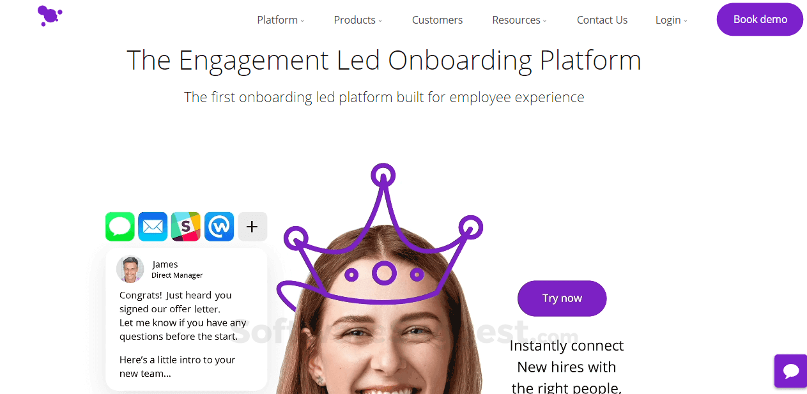Add another channel with plus icon

coord(252,227)
